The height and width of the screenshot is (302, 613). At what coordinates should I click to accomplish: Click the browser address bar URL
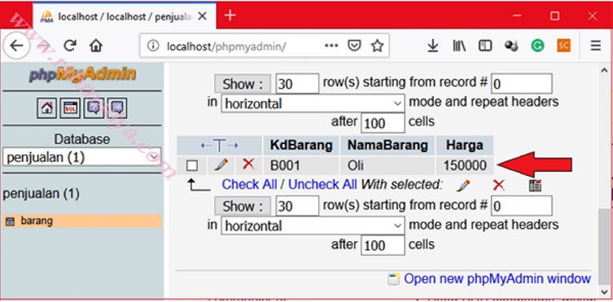(227, 46)
